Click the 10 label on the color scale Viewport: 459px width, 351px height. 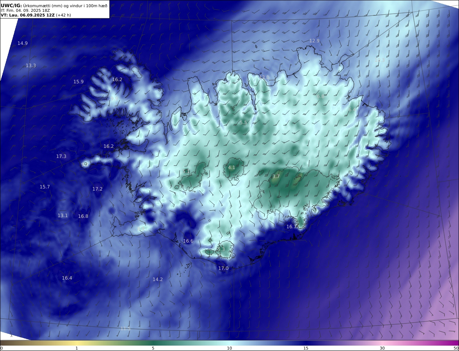tap(229, 348)
